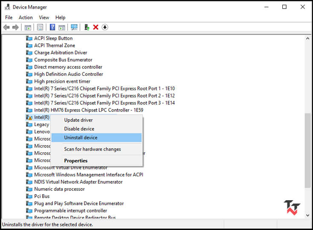Select Intel(R) HM76 Express Chipset LPC Controller
313x230 pixels.
pos(89,110)
